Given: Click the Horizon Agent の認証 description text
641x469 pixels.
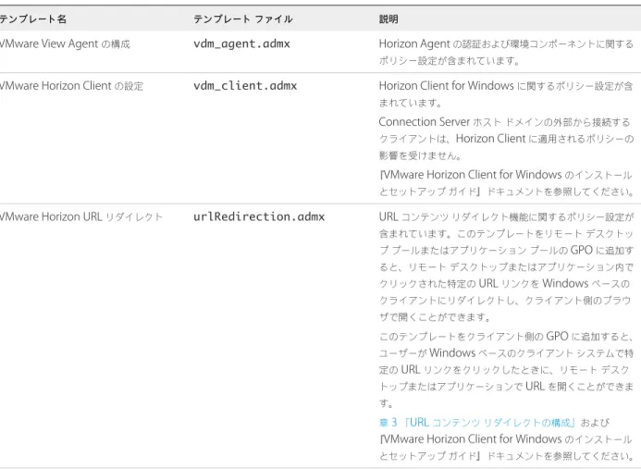Looking at the screenshot, I should click(x=506, y=53).
